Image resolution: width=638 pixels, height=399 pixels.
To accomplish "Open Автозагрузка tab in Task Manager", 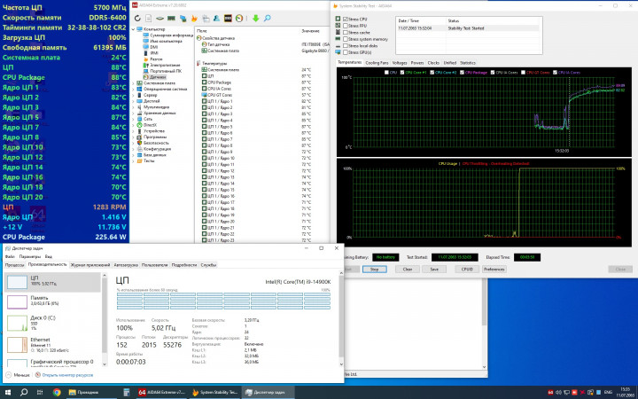I will click(x=126, y=265).
